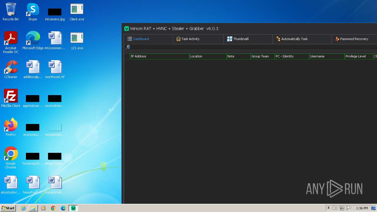
Task: Open Chrome from the taskbar
Action: coord(53,208)
